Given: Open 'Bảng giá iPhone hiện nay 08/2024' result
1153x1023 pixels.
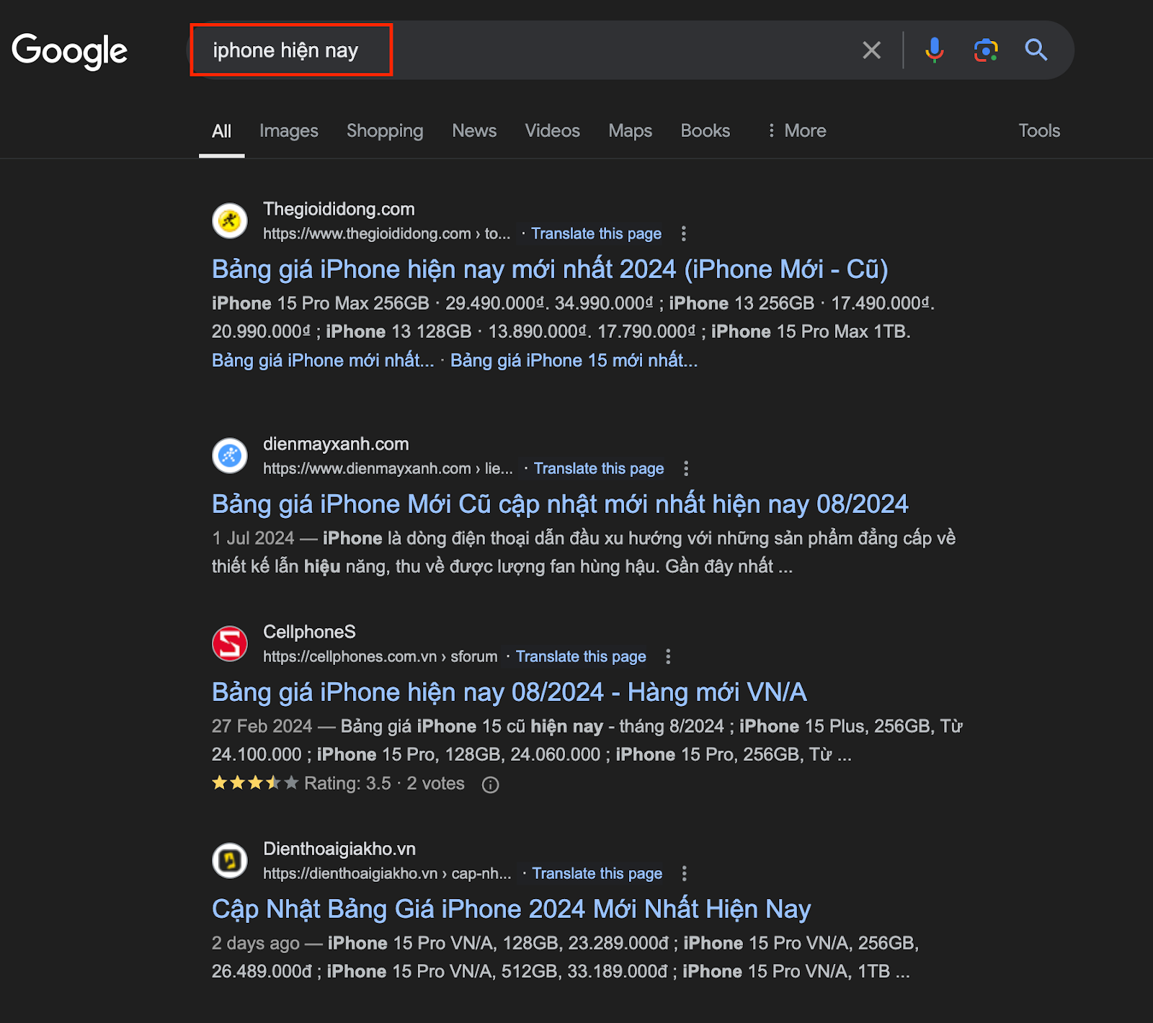Looking at the screenshot, I should pyautogui.click(x=509, y=692).
